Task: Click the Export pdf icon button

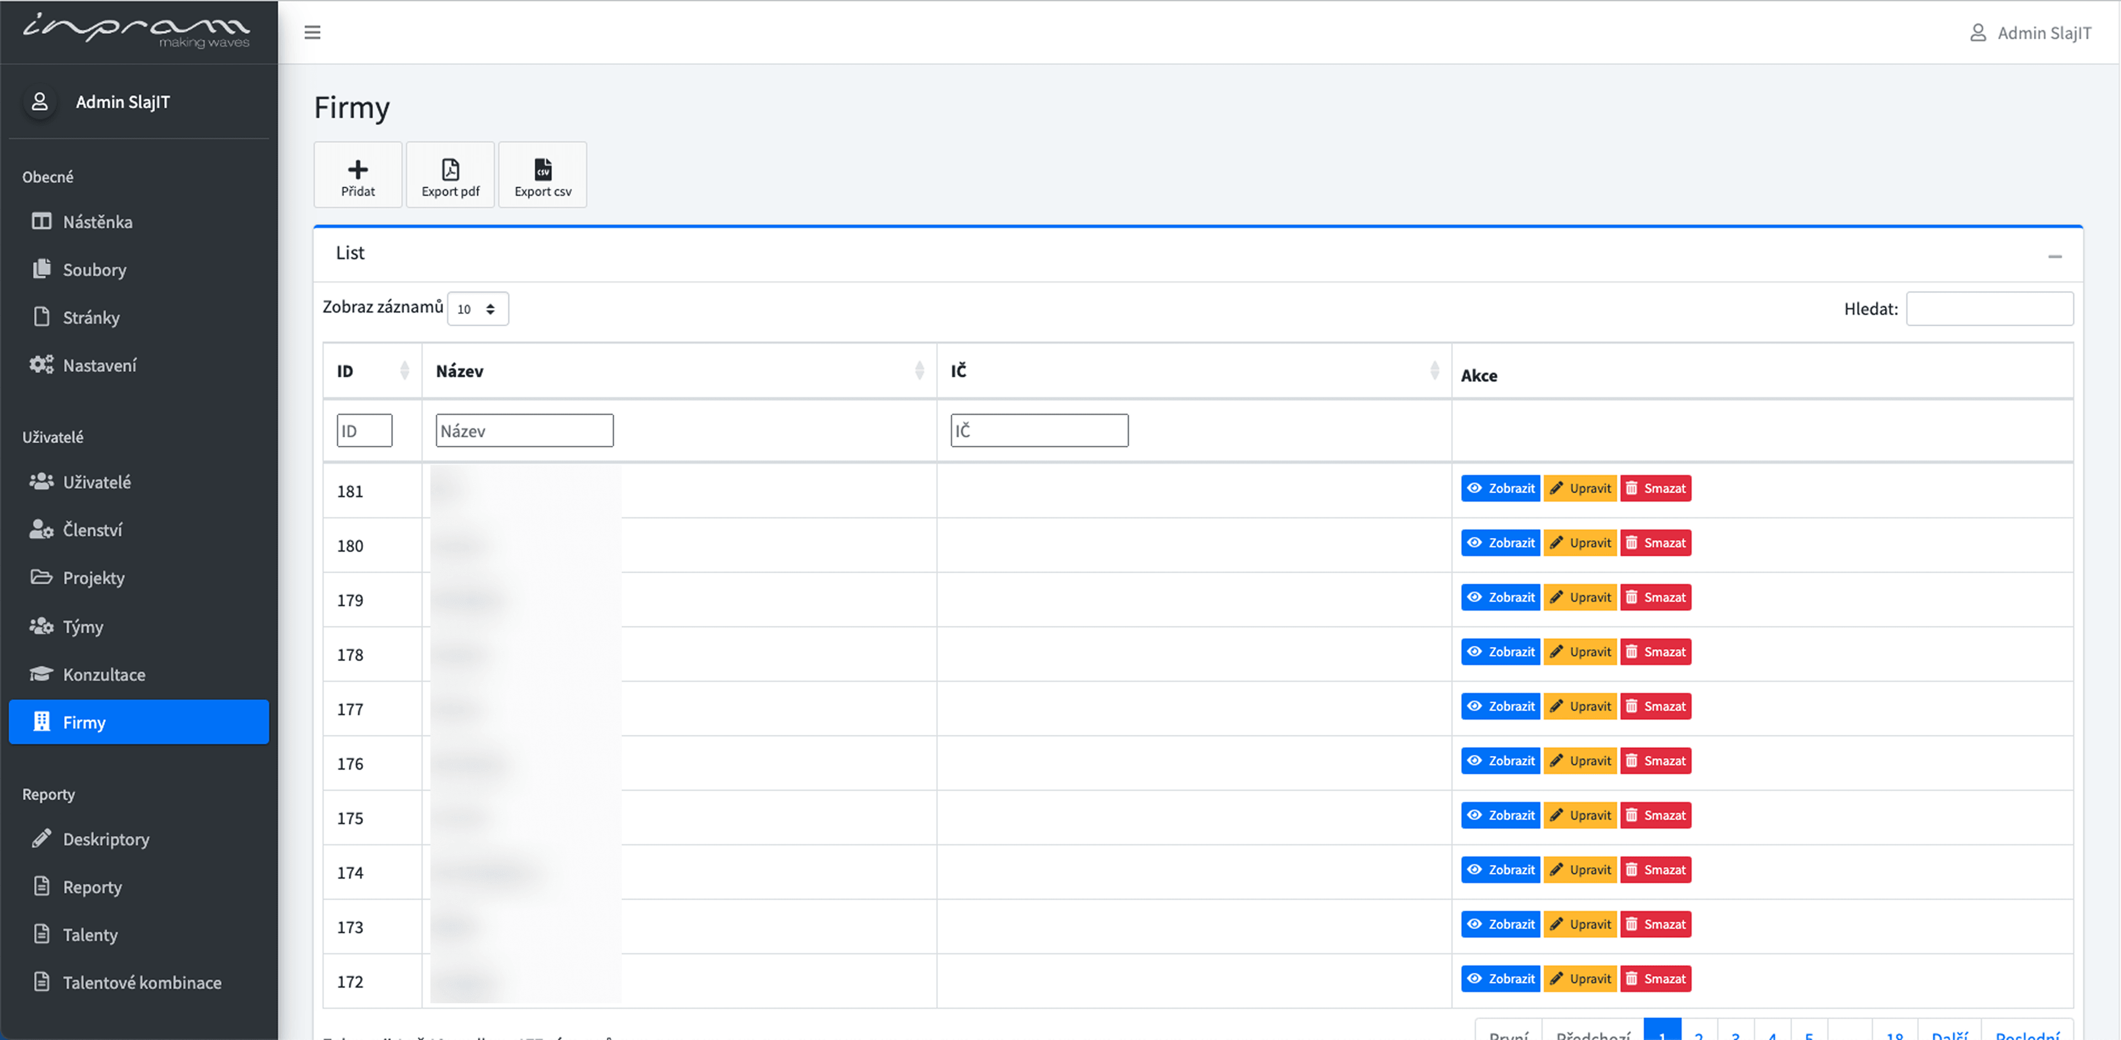Action: click(450, 175)
